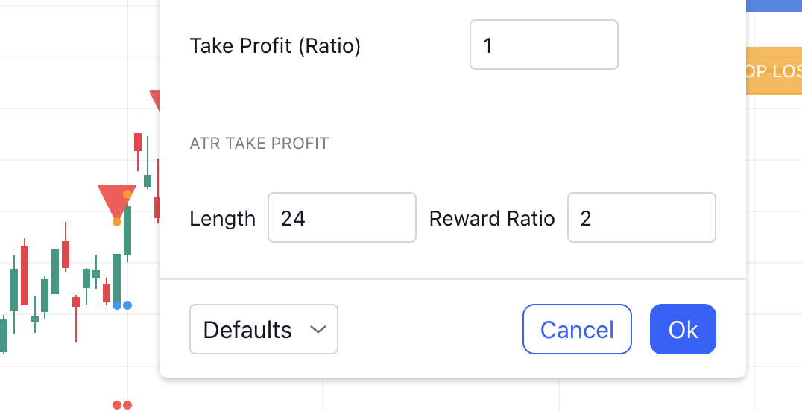Click the "Reward Ratio" label text
The width and height of the screenshot is (802, 411).
coord(492,219)
